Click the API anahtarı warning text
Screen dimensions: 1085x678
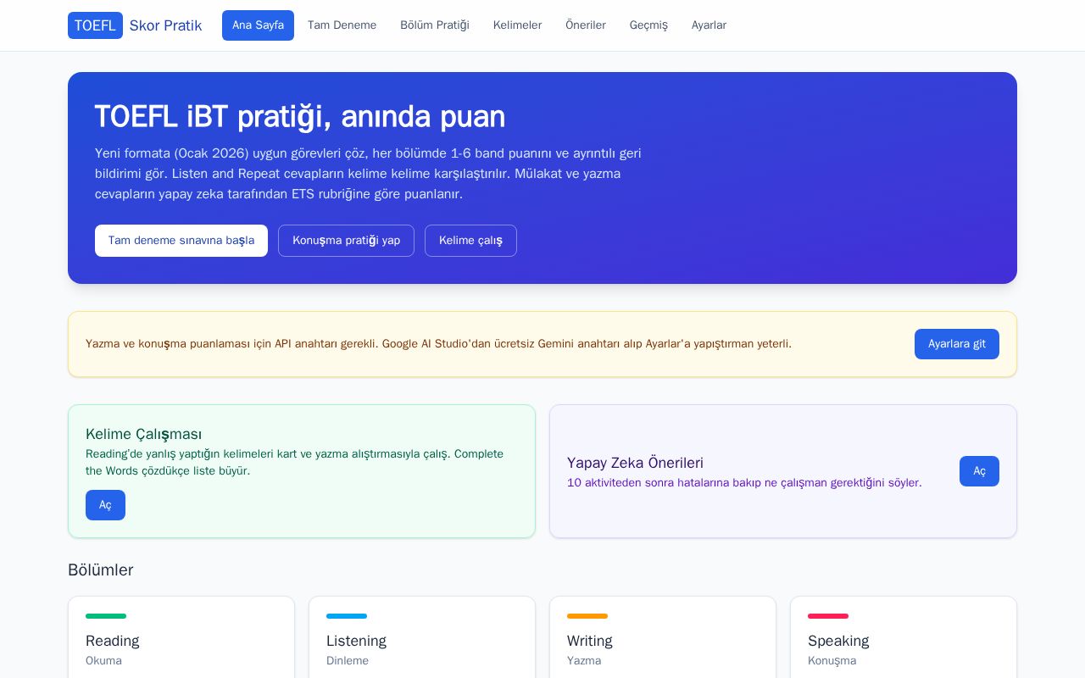tap(438, 344)
